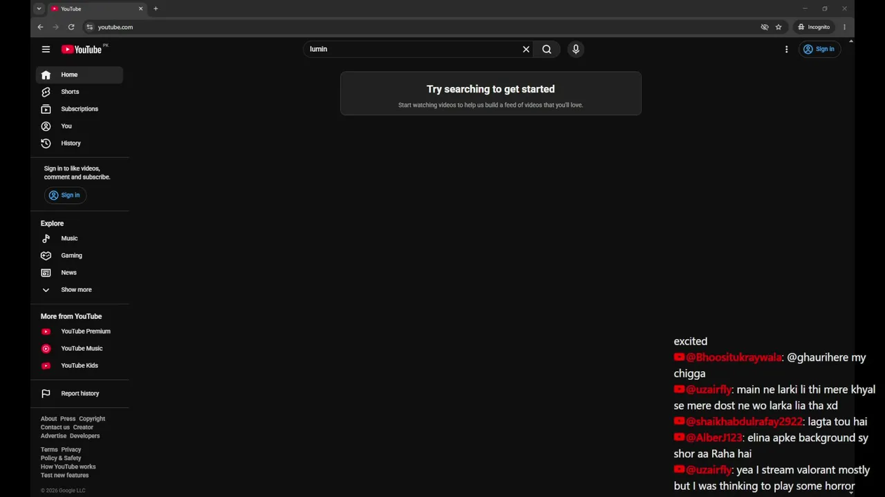Click the Incognito indicator

[x=814, y=27]
